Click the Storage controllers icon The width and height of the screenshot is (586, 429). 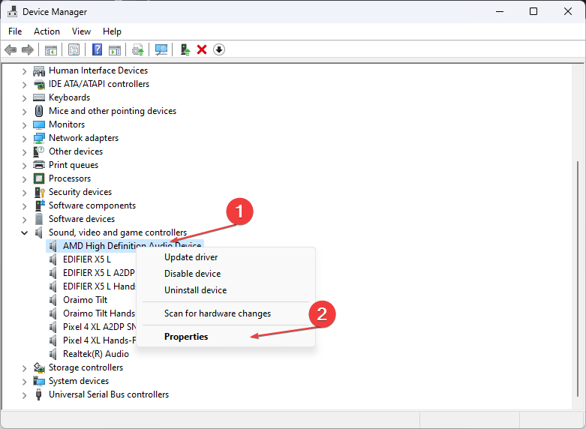pyautogui.click(x=39, y=367)
